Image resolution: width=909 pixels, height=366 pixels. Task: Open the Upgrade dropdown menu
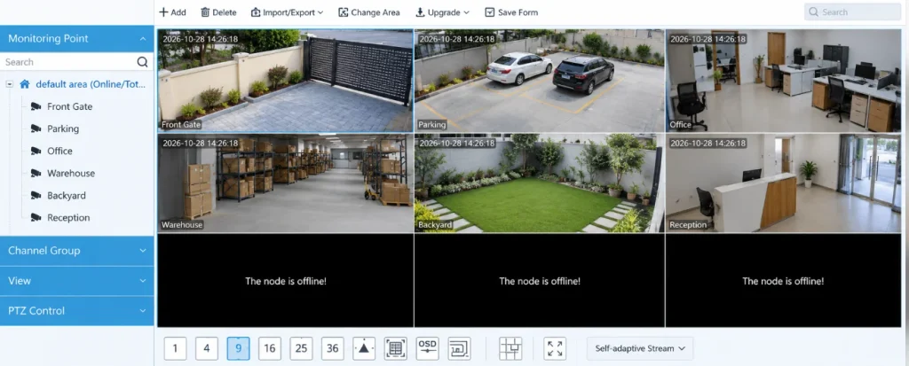point(442,12)
